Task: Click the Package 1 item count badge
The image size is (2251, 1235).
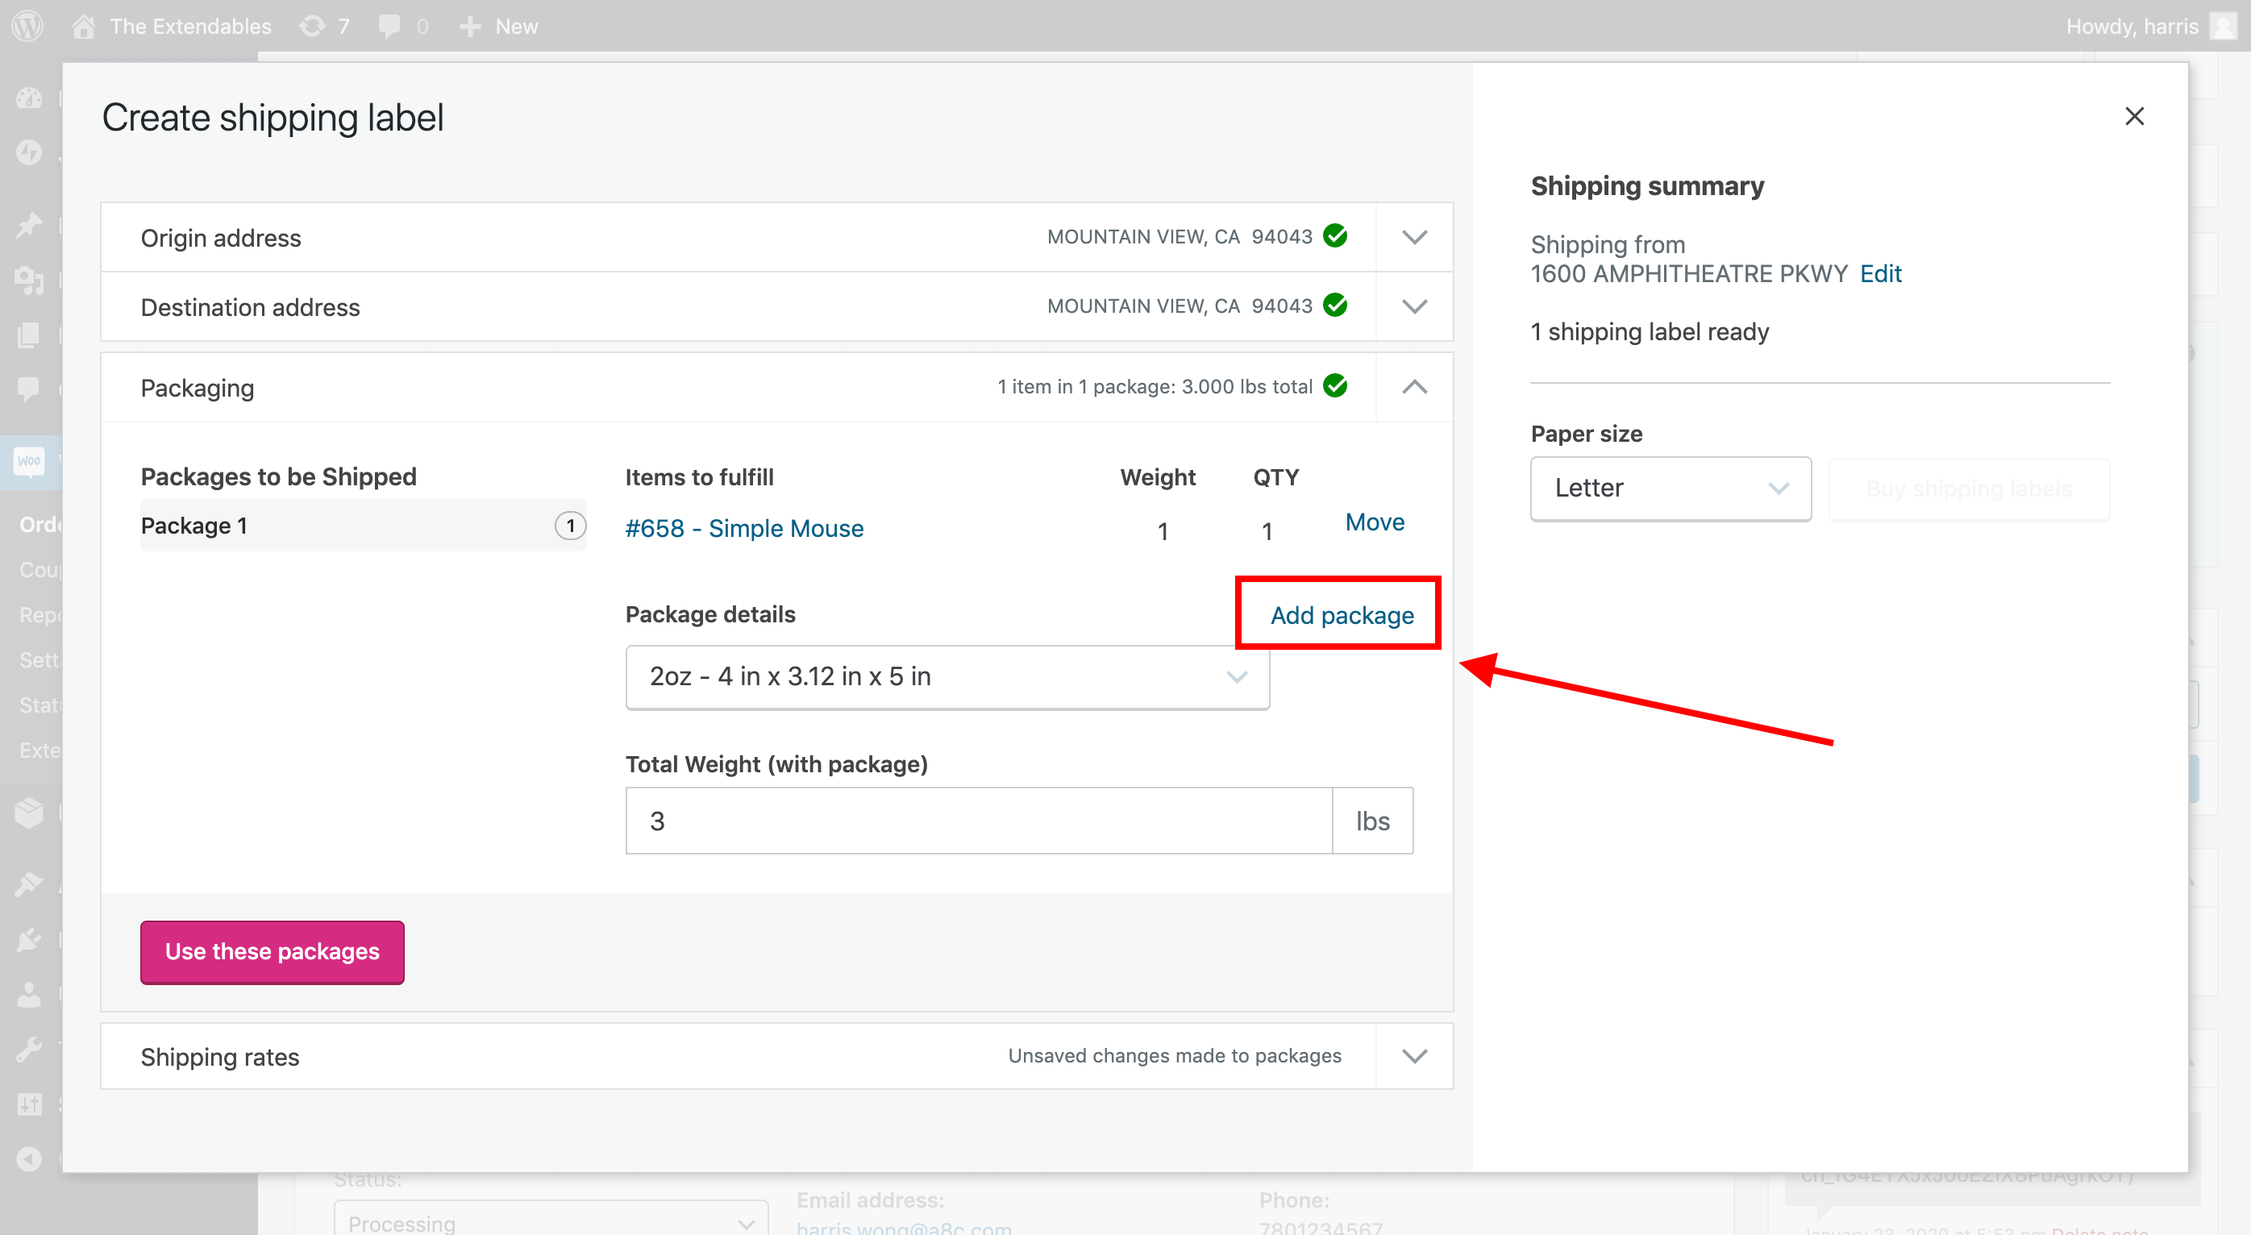Action: pos(570,526)
